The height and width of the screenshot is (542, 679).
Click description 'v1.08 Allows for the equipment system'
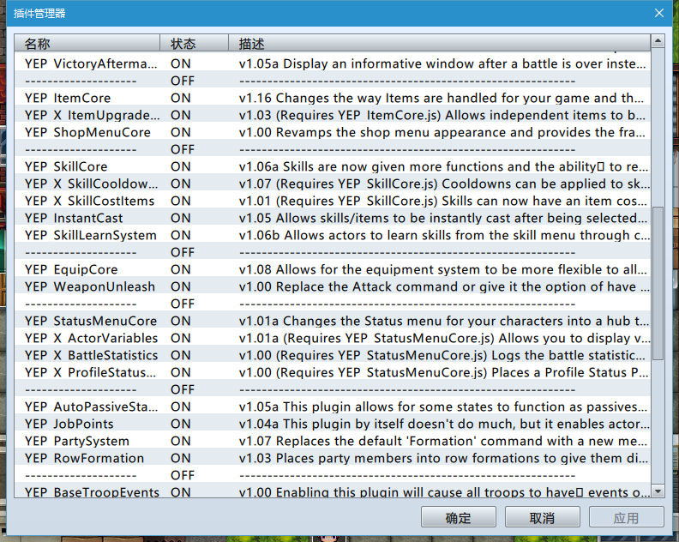[442, 269]
